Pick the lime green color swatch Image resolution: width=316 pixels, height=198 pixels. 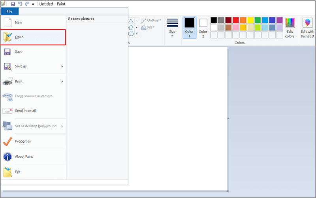[258, 27]
